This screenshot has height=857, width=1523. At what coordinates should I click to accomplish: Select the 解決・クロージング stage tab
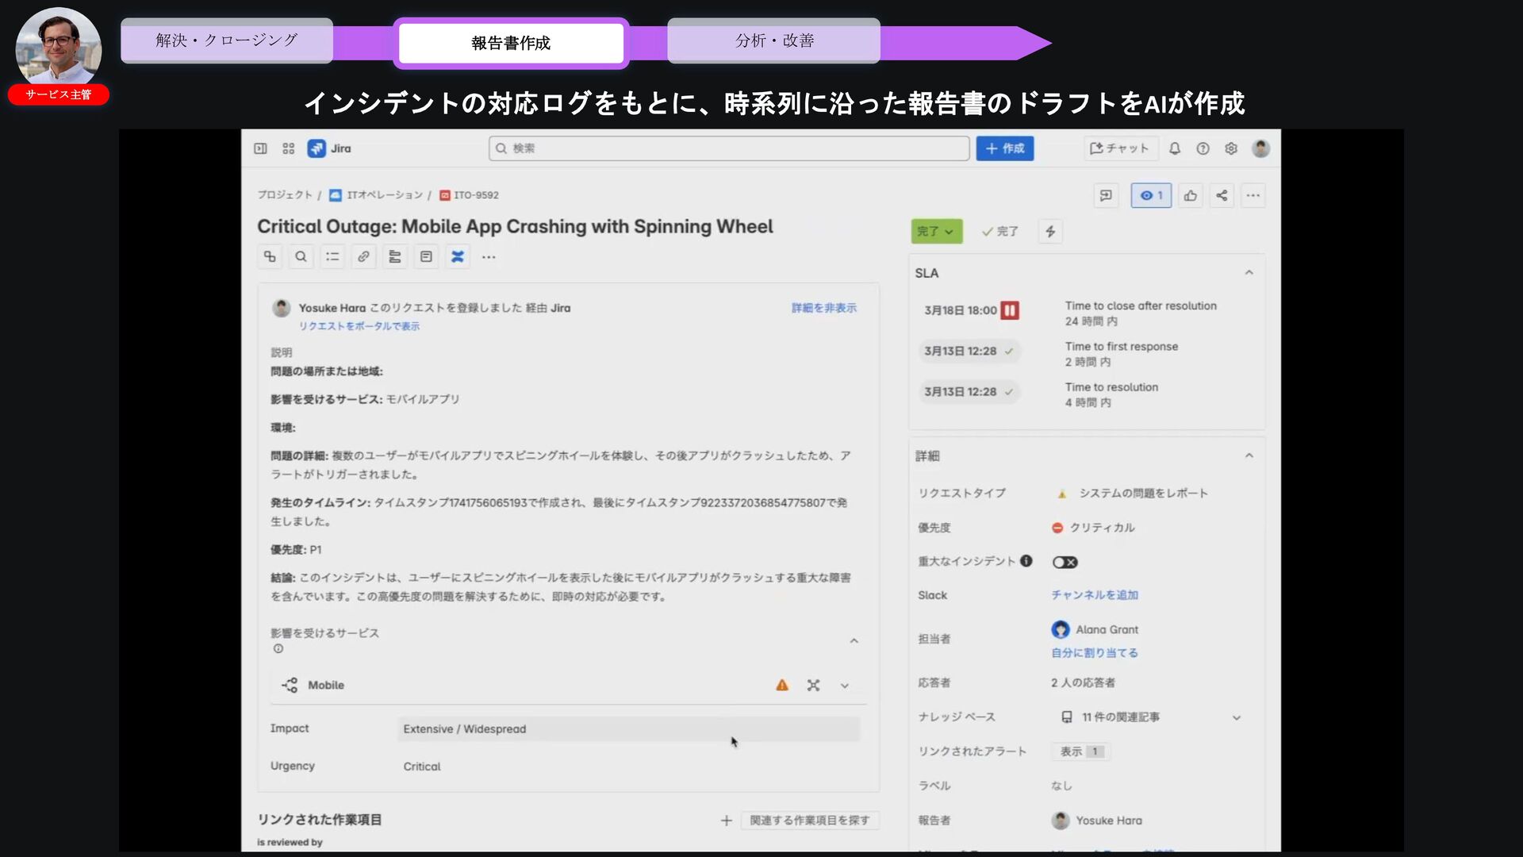(x=227, y=40)
